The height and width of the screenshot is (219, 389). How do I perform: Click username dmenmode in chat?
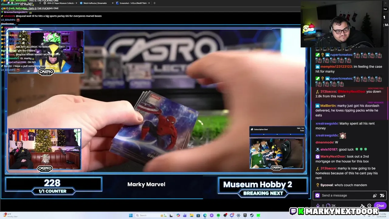click(x=324, y=142)
